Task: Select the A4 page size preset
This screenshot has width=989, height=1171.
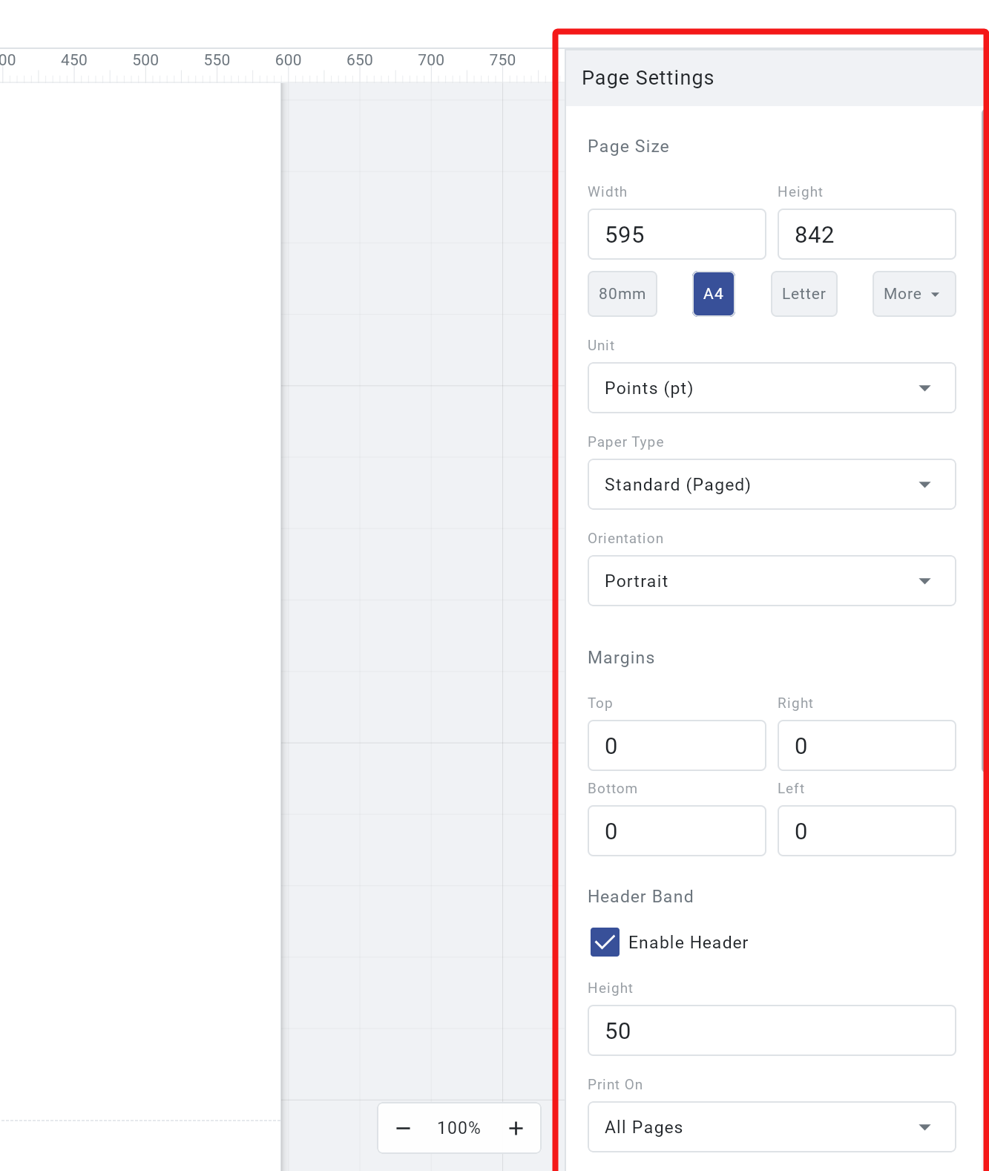Action: (x=713, y=294)
